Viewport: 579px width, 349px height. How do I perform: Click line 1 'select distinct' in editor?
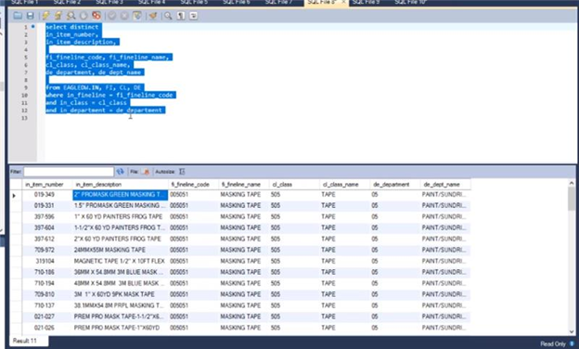tap(72, 27)
